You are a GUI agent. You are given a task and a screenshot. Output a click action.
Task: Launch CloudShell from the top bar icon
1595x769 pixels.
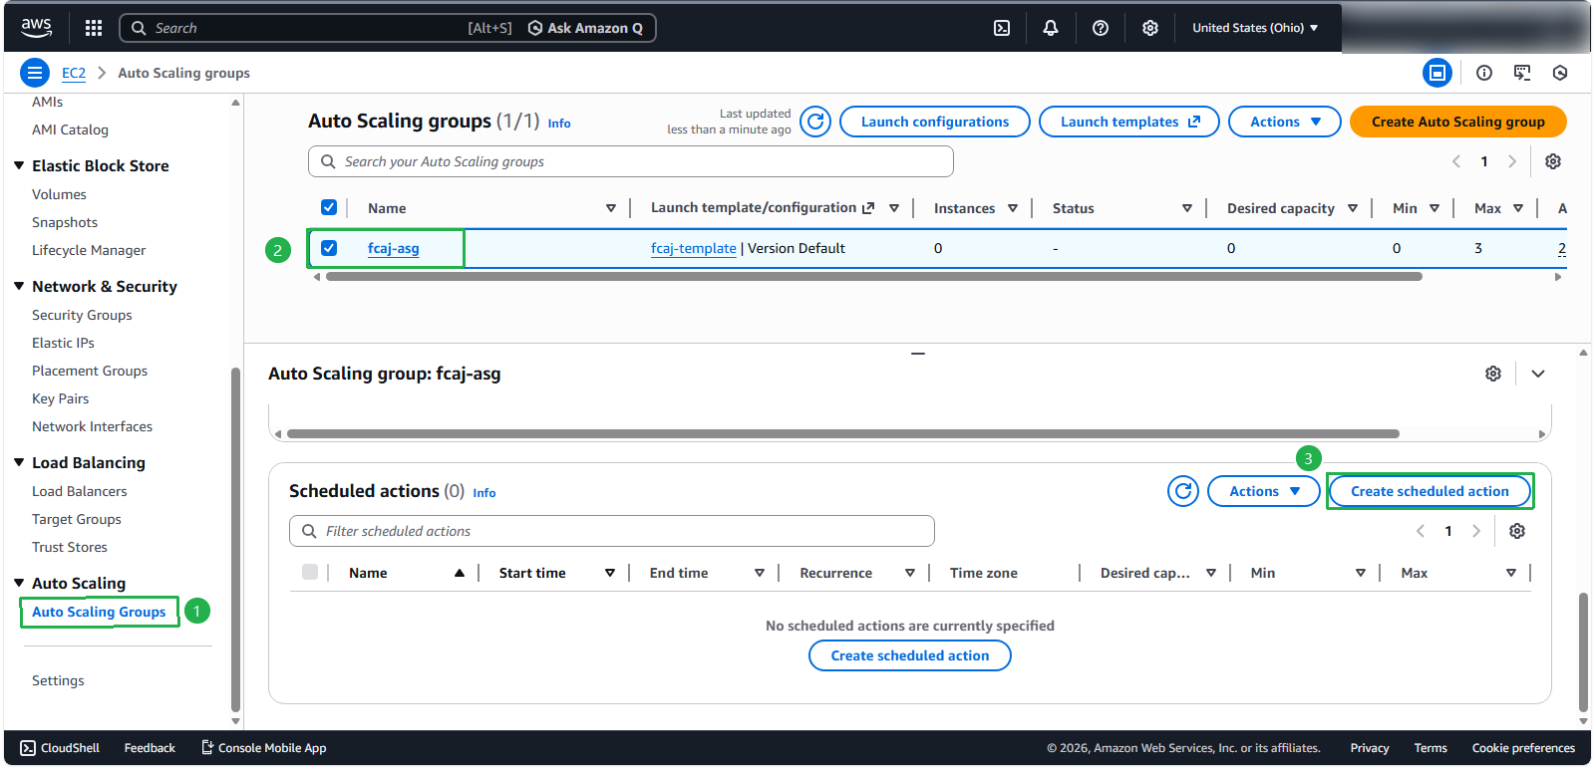(x=1002, y=28)
